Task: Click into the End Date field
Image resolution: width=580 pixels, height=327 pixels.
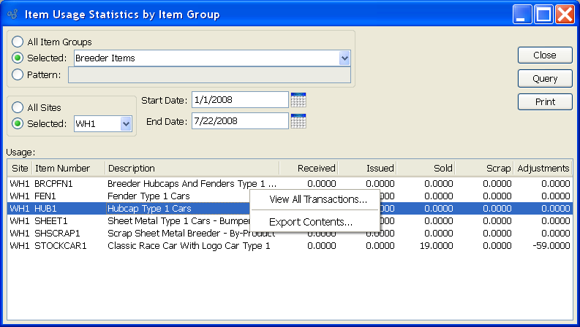Action: point(240,121)
